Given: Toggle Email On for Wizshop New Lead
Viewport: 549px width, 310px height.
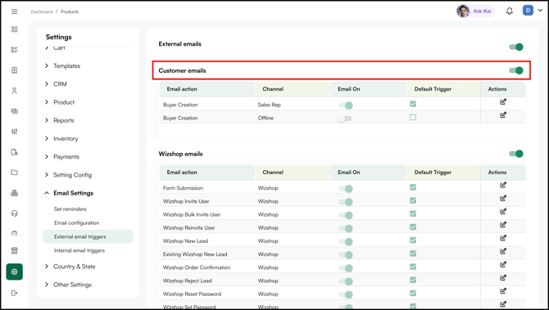Looking at the screenshot, I should (x=346, y=242).
